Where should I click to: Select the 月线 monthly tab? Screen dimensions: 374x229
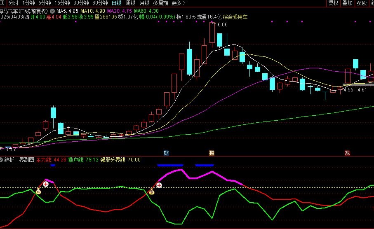pyautogui.click(x=145, y=3)
